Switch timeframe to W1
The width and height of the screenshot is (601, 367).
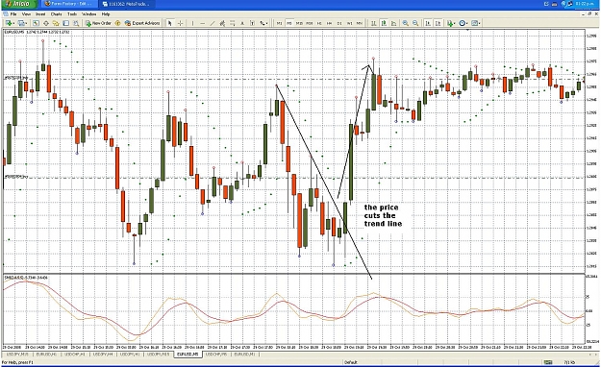pyautogui.click(x=349, y=23)
